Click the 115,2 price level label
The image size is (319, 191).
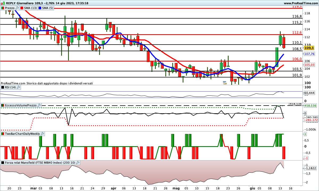297,22
